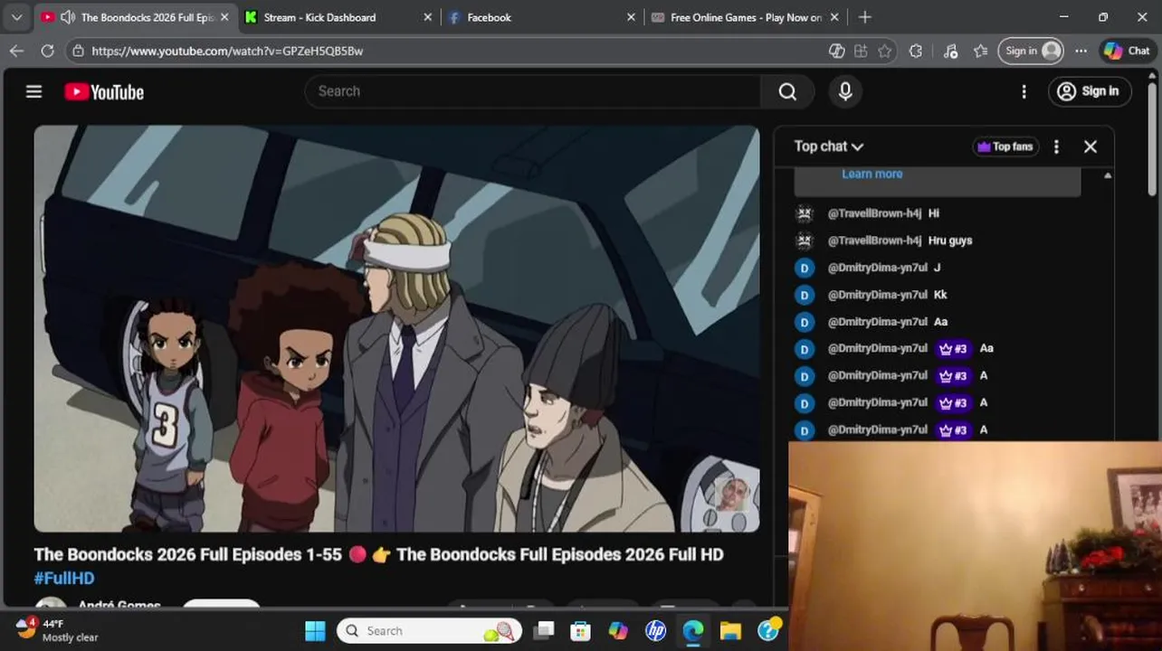The height and width of the screenshot is (651, 1162).
Task: Mute the Boondocks tab audio icon
Action: tap(68, 17)
